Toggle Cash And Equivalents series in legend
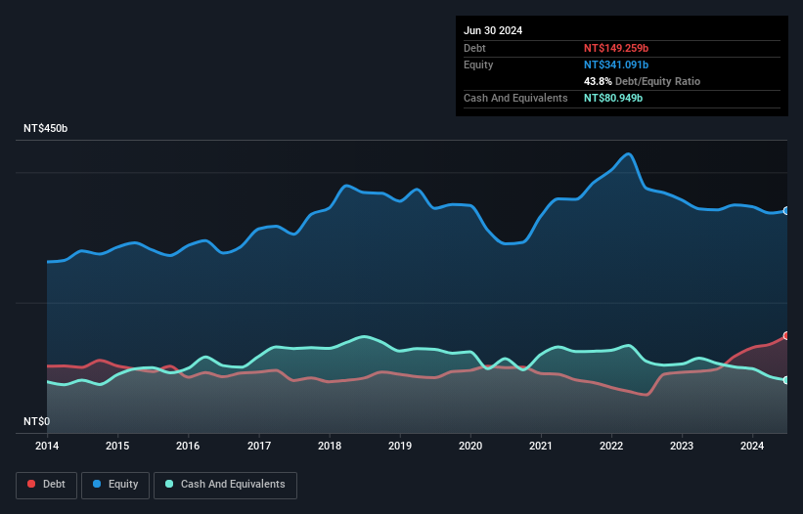This screenshot has width=803, height=514. 225,485
